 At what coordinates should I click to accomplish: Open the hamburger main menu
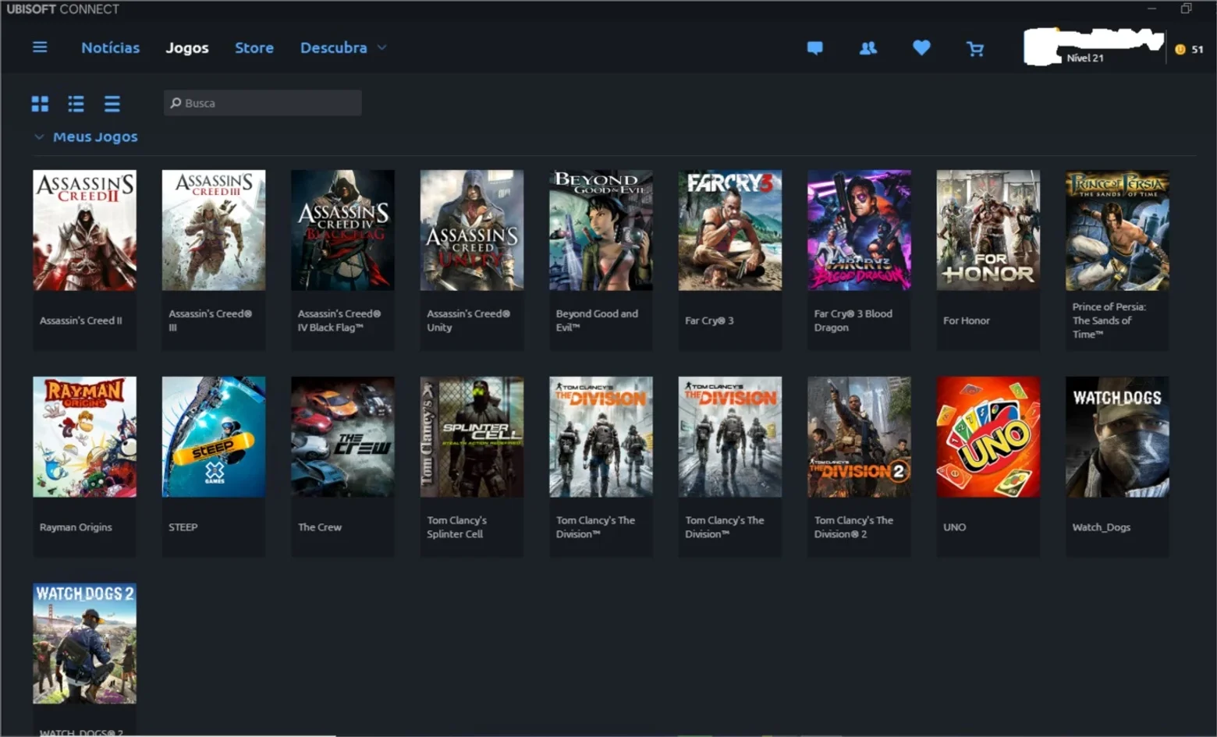(x=40, y=48)
